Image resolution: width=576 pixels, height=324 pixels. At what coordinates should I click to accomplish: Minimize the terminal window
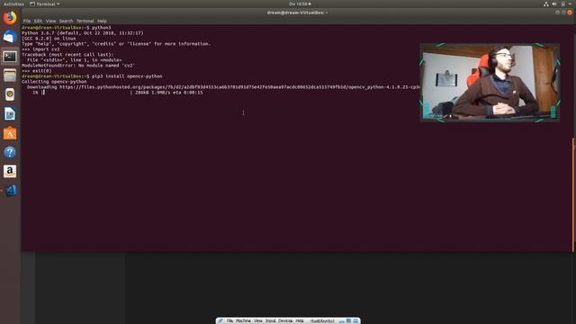pyautogui.click(x=558, y=13)
